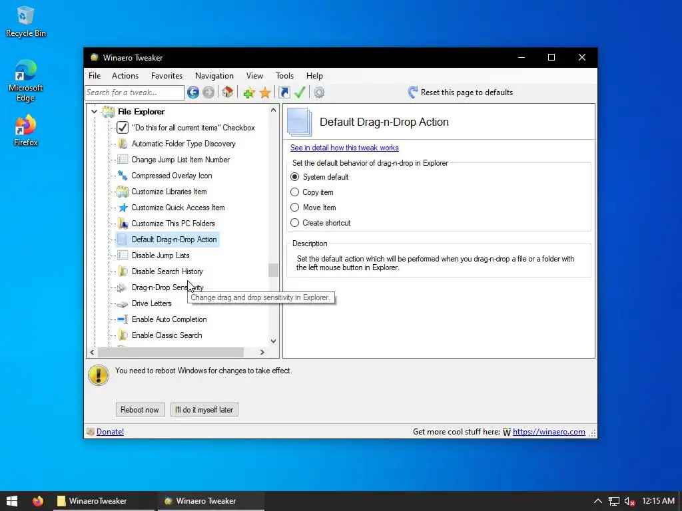Select "Customize This PC Folders" tree item
Image resolution: width=682 pixels, height=511 pixels.
pyautogui.click(x=173, y=224)
